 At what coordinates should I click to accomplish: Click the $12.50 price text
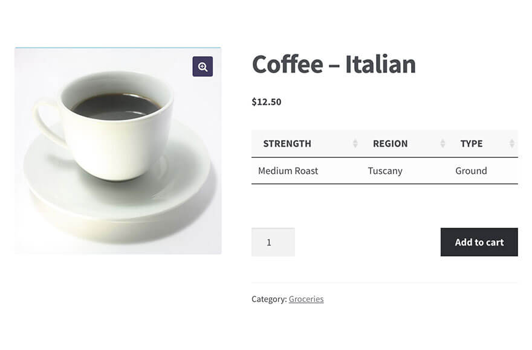(267, 101)
